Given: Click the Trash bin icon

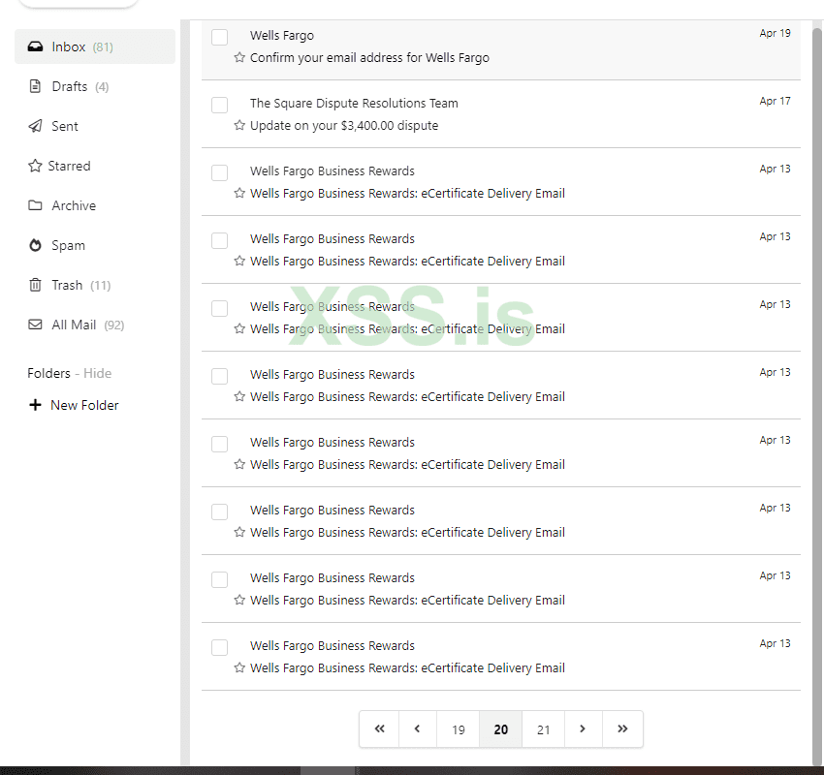Looking at the screenshot, I should pyautogui.click(x=35, y=285).
